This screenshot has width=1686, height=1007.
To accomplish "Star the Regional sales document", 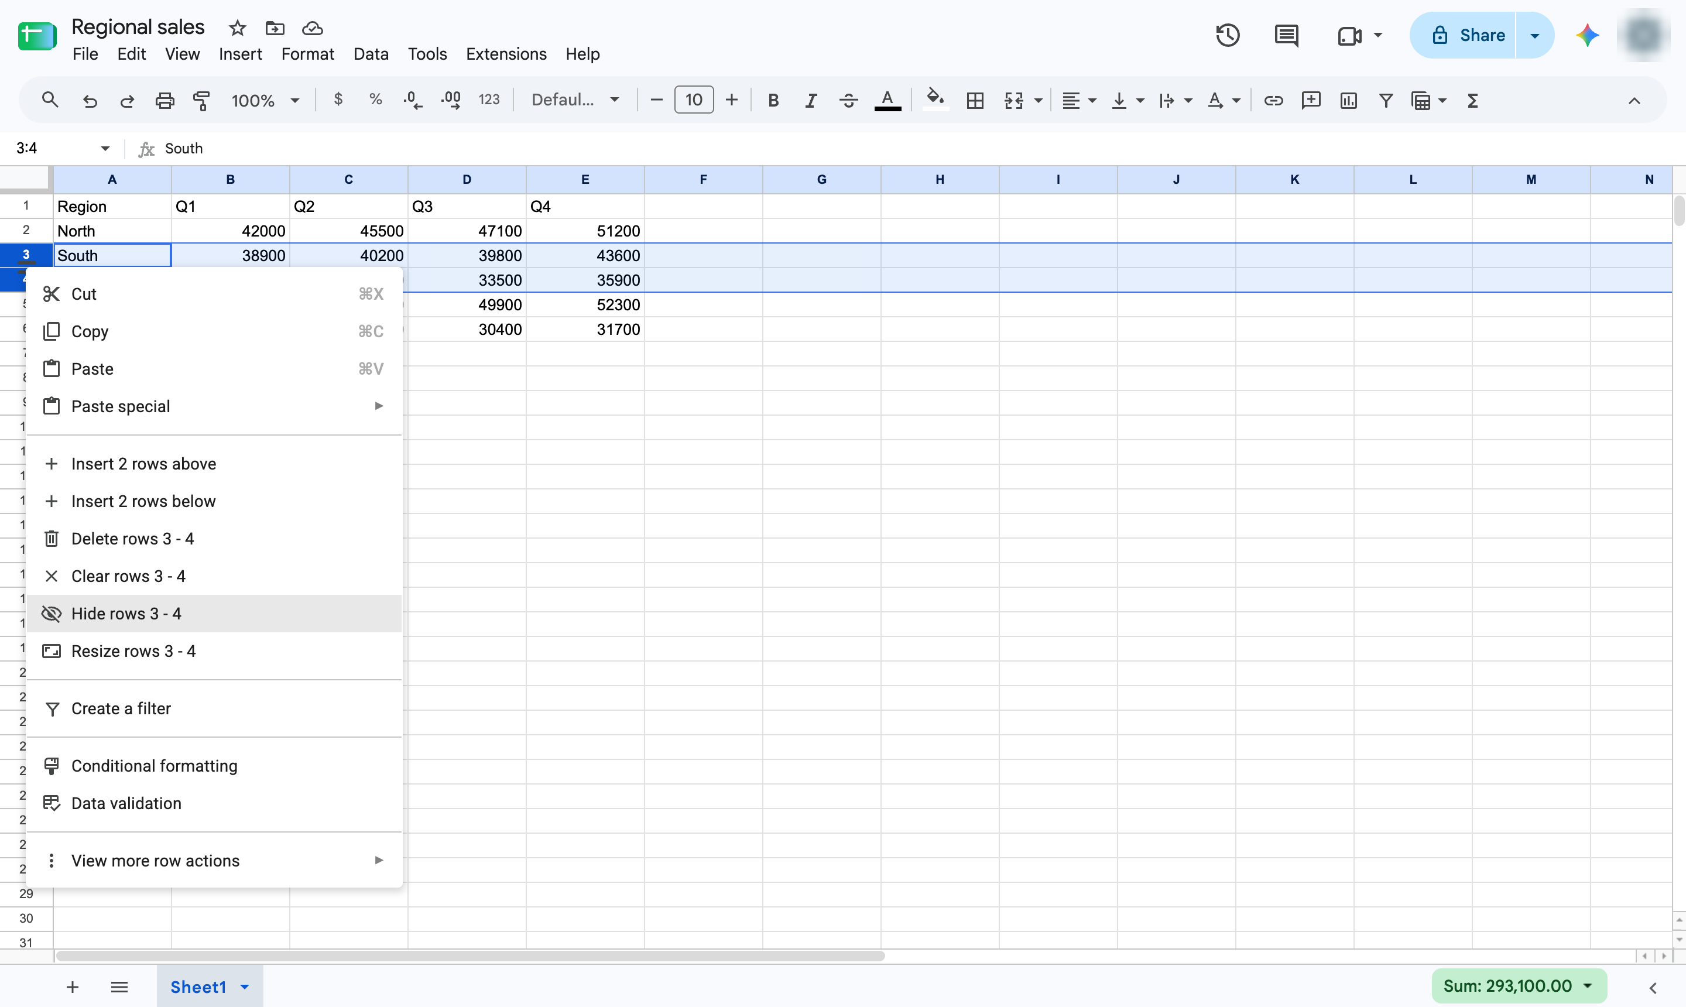I will (237, 28).
